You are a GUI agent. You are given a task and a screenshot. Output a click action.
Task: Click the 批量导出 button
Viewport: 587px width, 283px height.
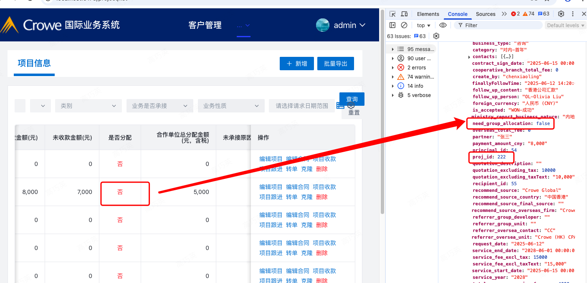point(336,64)
